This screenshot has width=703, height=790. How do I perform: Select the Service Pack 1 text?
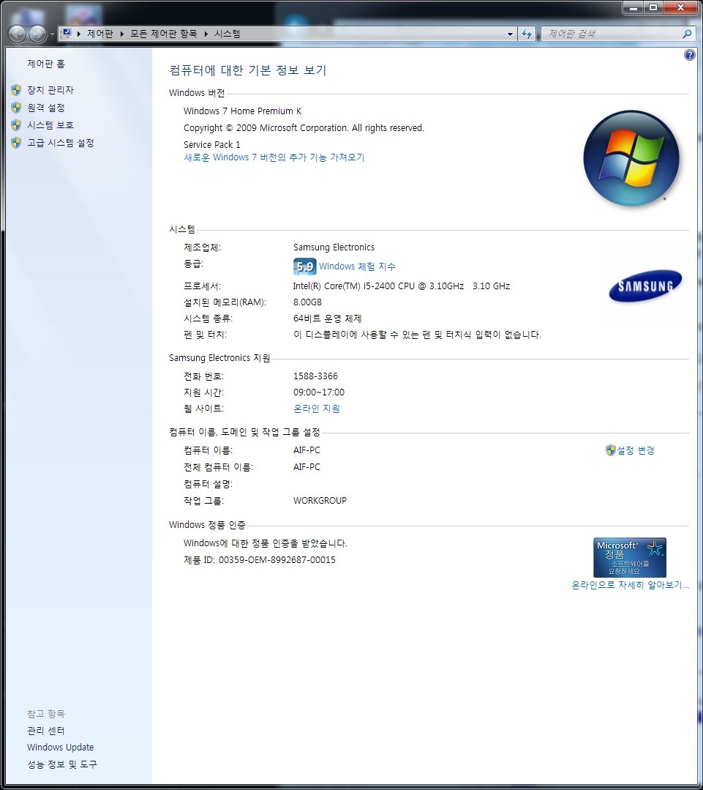[x=212, y=144]
